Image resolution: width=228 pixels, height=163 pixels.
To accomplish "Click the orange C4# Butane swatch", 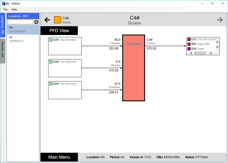I will coord(57,20).
